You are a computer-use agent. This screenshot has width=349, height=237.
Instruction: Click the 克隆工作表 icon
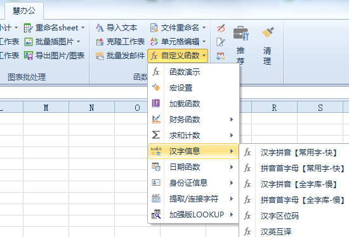point(100,42)
